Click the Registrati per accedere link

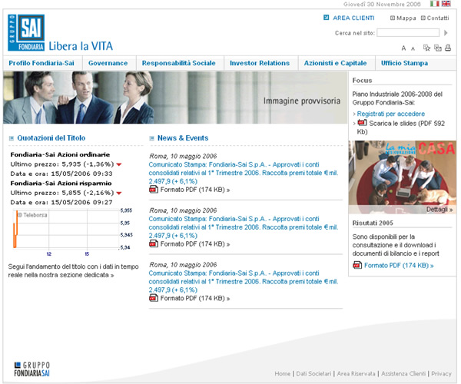(391, 114)
